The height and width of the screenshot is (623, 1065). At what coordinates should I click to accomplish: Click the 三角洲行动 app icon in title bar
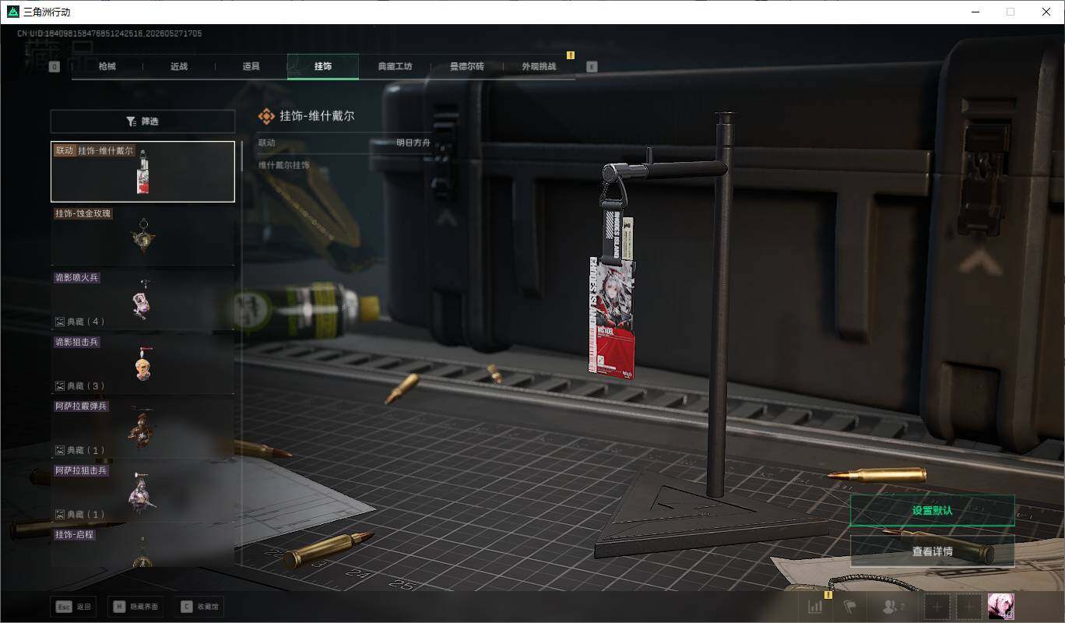pos(12,12)
